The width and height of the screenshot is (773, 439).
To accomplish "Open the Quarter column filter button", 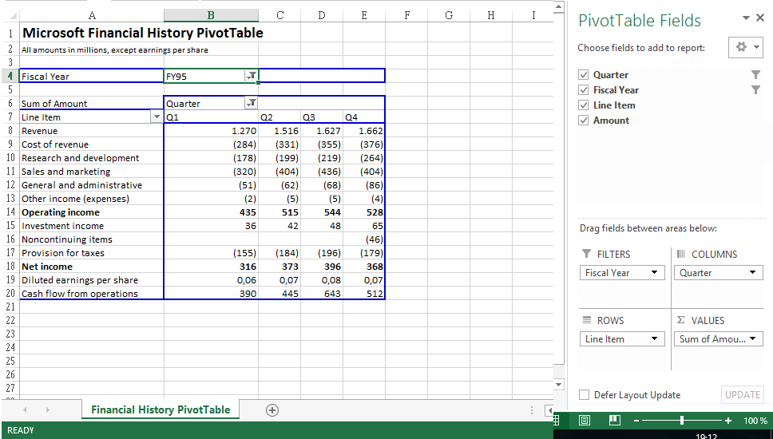I will point(252,103).
